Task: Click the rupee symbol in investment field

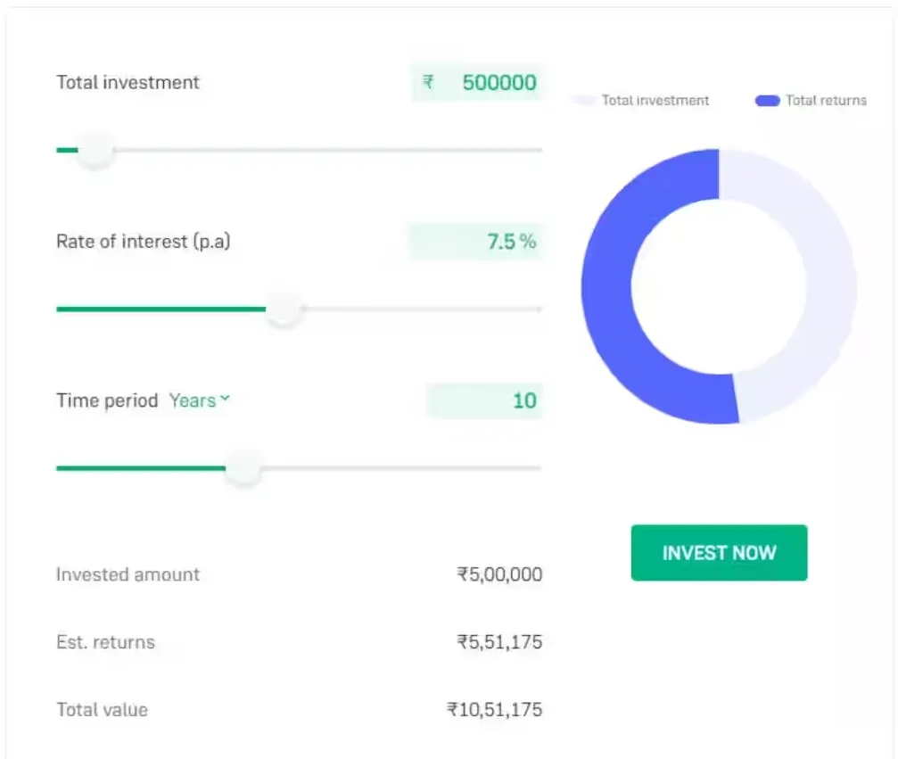Action: pyautogui.click(x=429, y=83)
